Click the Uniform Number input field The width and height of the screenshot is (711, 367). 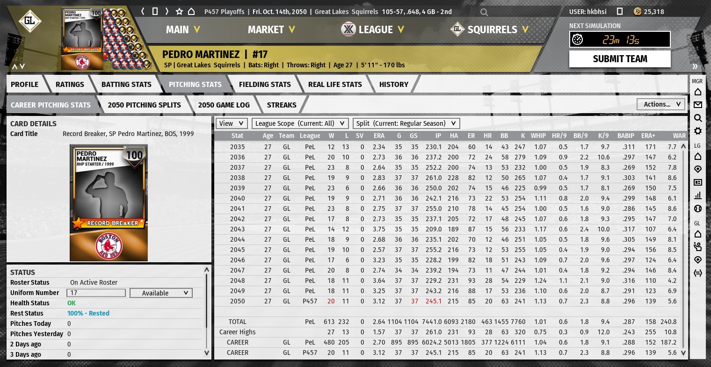click(96, 293)
